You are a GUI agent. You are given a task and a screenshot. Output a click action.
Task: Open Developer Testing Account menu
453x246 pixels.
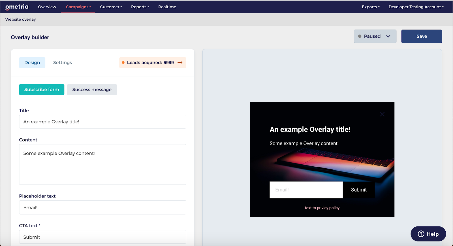pos(416,7)
